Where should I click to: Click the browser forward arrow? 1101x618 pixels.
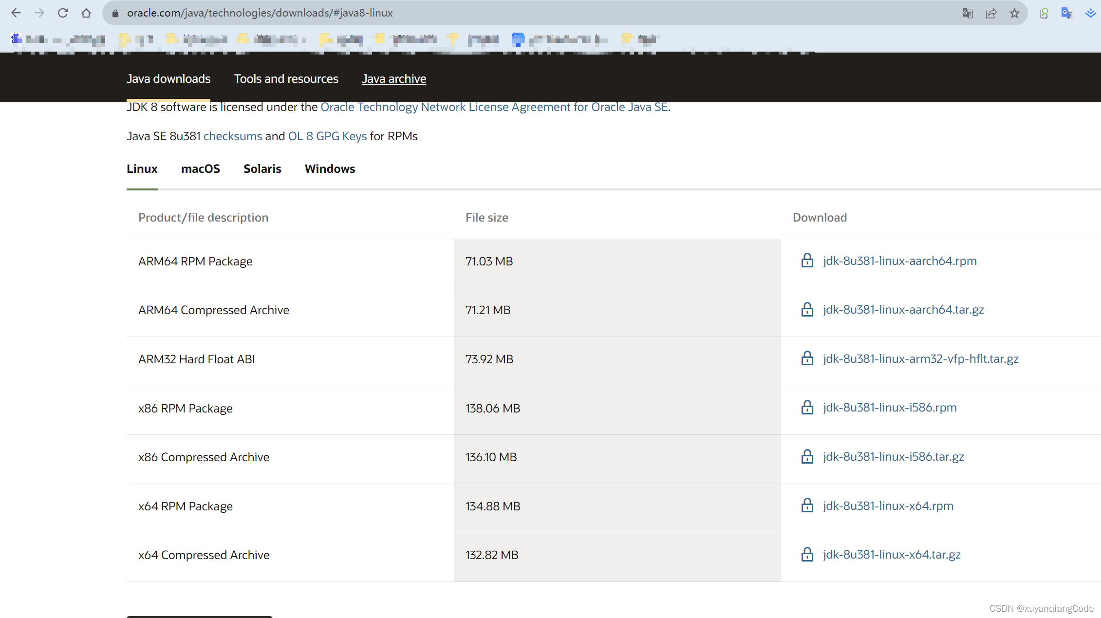[39, 13]
